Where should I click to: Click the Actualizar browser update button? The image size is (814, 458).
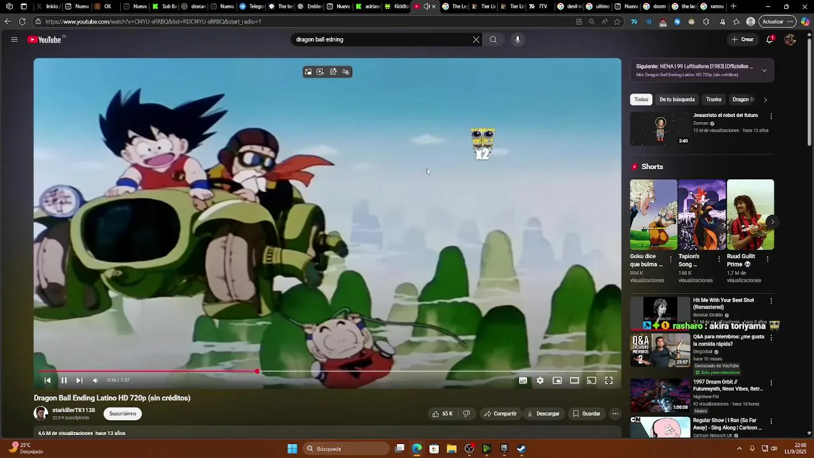pyautogui.click(x=778, y=22)
